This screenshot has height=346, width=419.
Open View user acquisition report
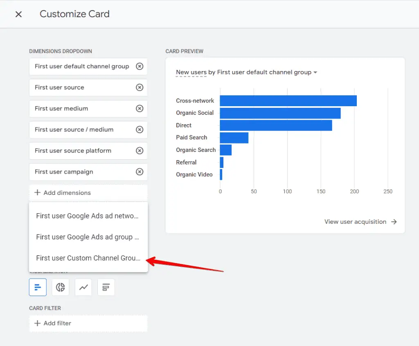[360, 222]
